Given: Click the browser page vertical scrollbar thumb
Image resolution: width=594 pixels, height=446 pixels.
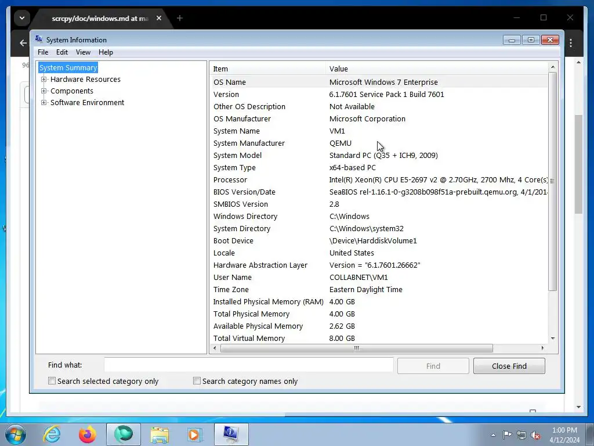Looking at the screenshot, I should [x=578, y=164].
